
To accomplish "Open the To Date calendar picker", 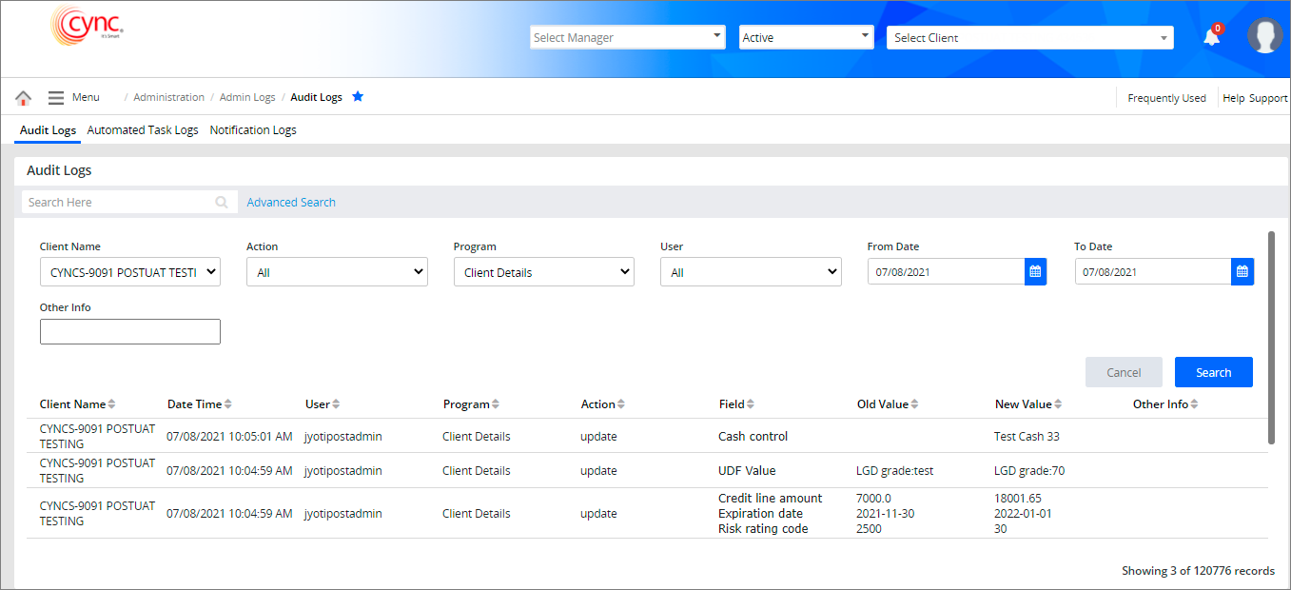I will (1242, 272).
